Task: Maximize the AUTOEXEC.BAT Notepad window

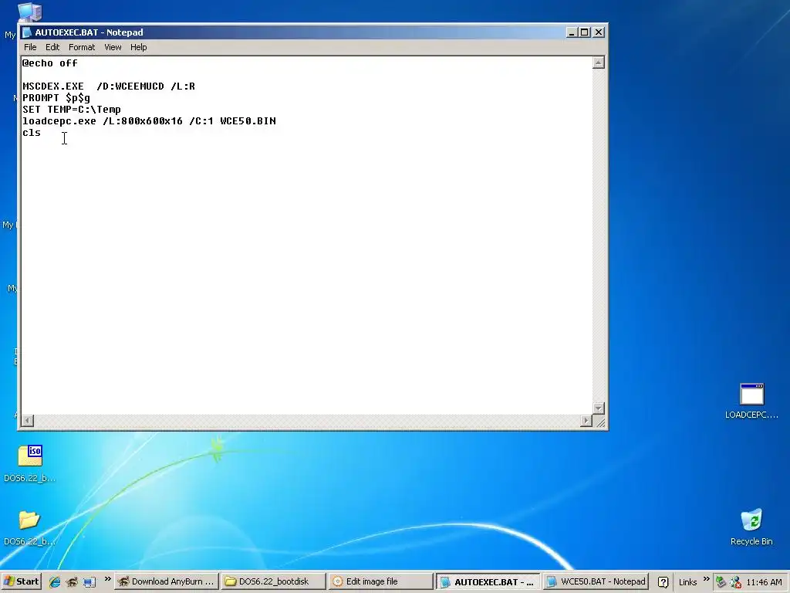Action: pos(585,32)
